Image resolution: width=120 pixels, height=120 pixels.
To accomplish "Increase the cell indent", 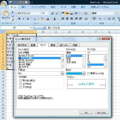I will [x=80, y=19].
